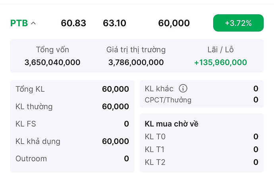Select the KL T2 row
The image size is (274, 173).
click(201, 162)
